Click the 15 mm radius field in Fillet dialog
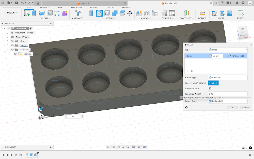Image resolution: width=254 pixels, height=159 pixels. click(x=217, y=56)
